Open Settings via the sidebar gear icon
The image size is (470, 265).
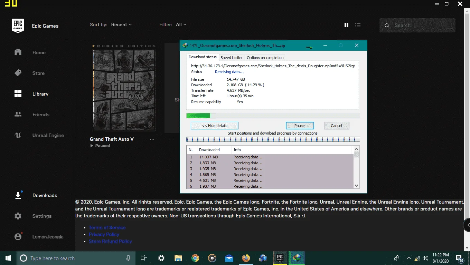tap(18, 216)
